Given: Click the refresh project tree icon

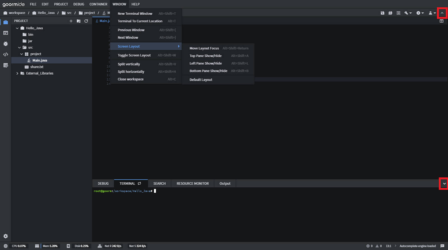Looking at the screenshot, I should coord(86,21).
